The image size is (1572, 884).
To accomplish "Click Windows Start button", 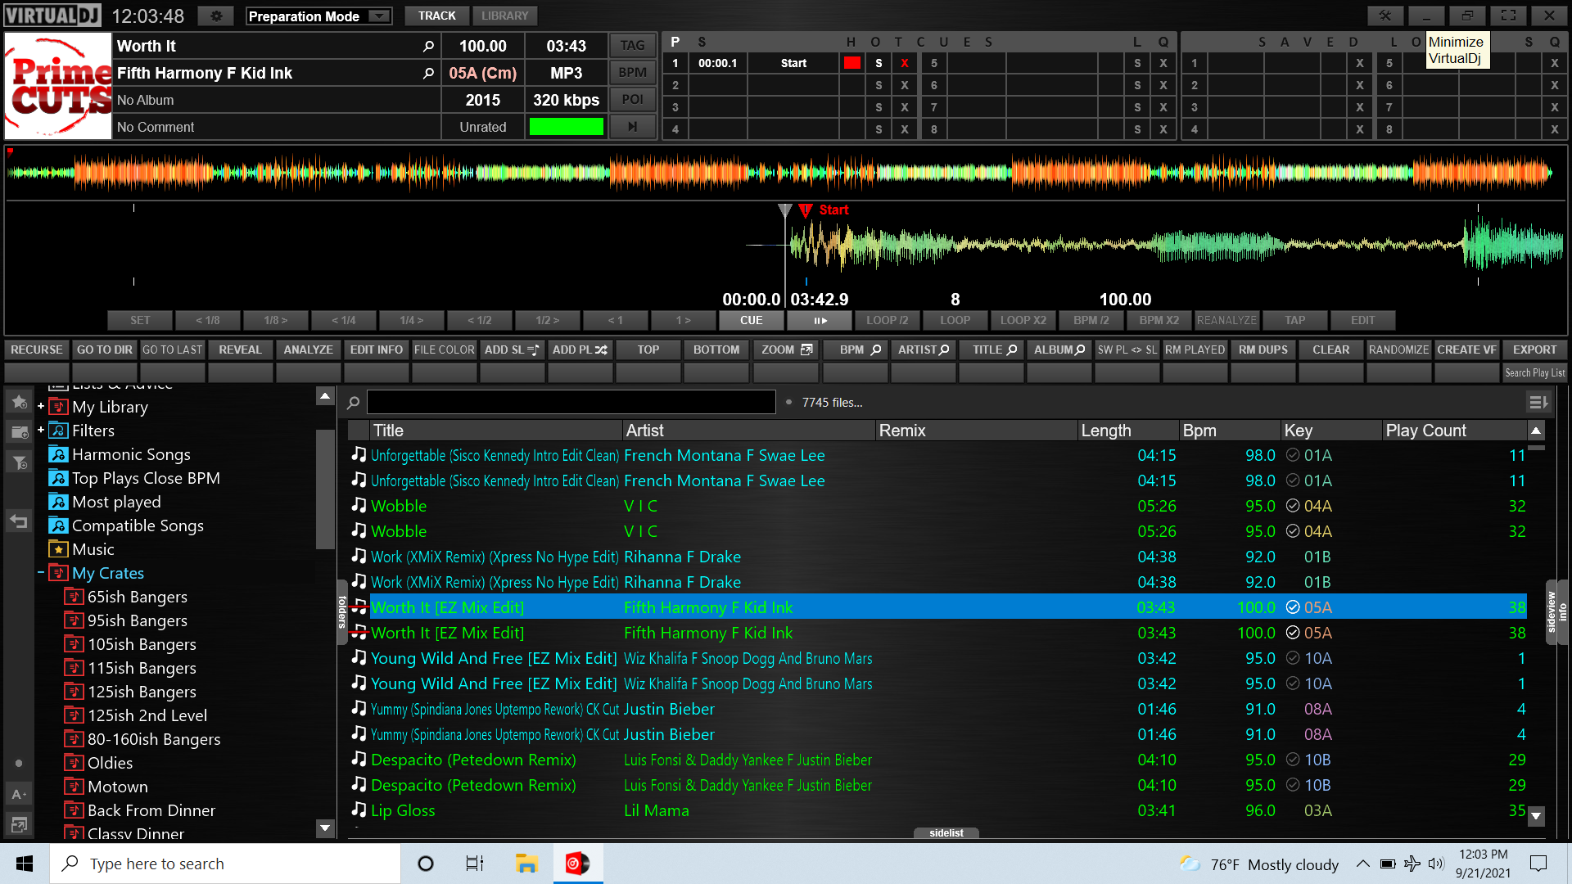I will coord(25,864).
